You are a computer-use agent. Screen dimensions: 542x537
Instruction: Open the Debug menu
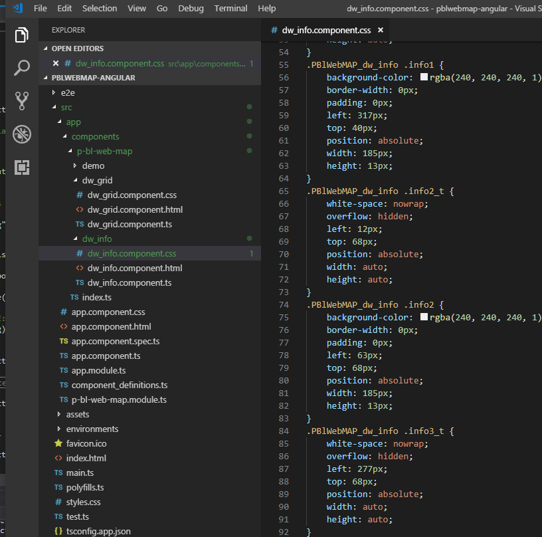click(191, 8)
